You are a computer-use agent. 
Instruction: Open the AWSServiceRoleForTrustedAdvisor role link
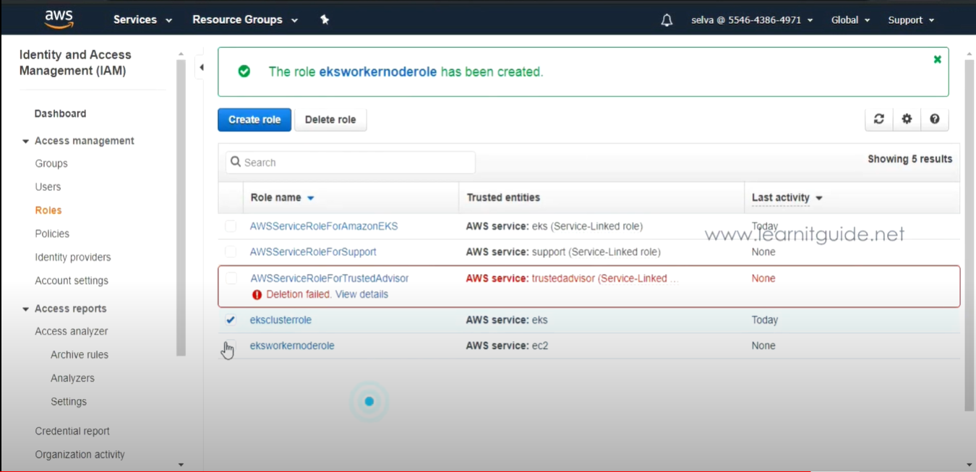(x=330, y=278)
